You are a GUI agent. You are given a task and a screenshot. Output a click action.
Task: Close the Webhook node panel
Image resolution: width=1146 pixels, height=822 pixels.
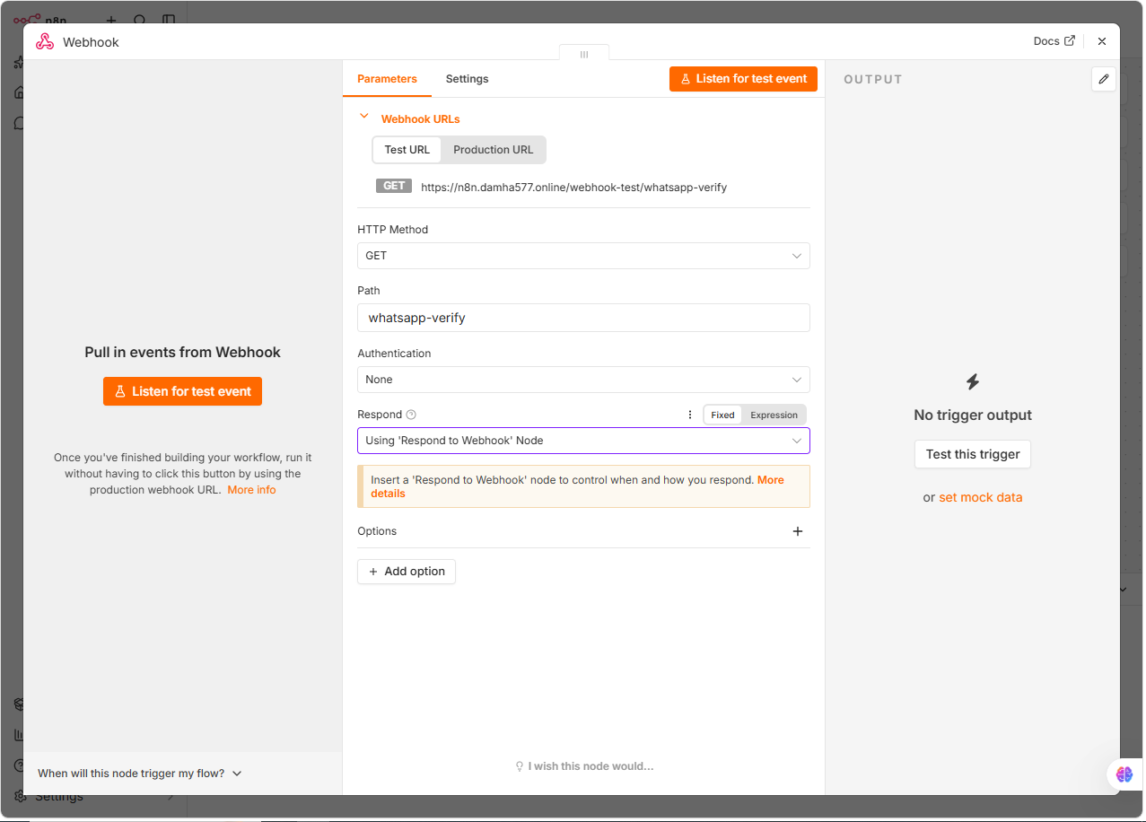(1102, 41)
